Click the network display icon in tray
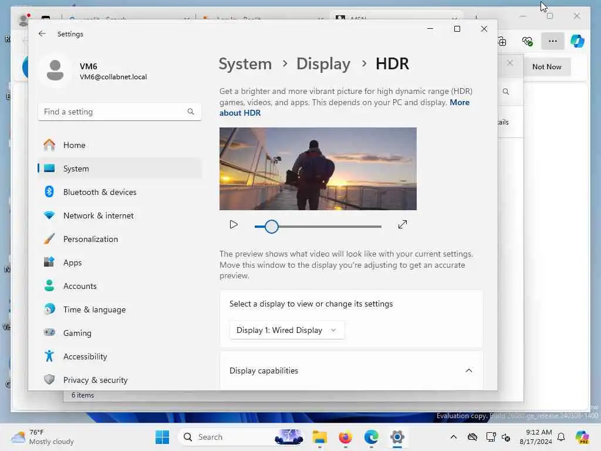601x451 pixels. (x=491, y=437)
